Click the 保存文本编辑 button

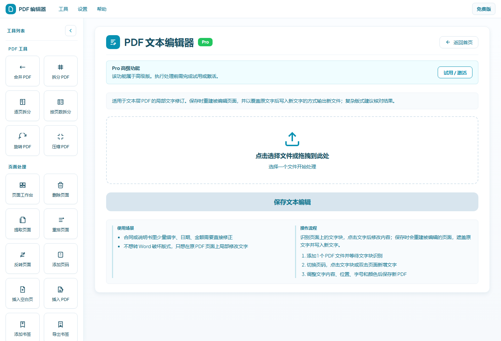292,202
